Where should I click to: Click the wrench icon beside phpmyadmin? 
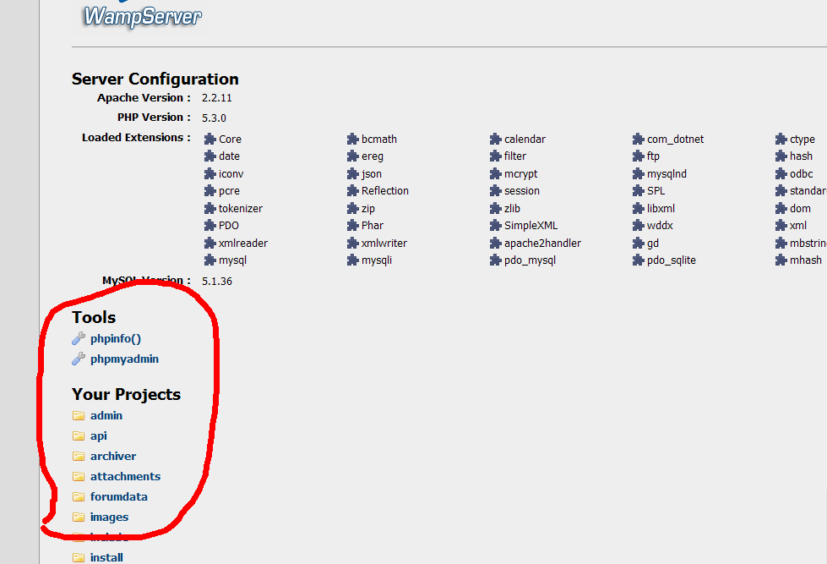[x=79, y=359]
